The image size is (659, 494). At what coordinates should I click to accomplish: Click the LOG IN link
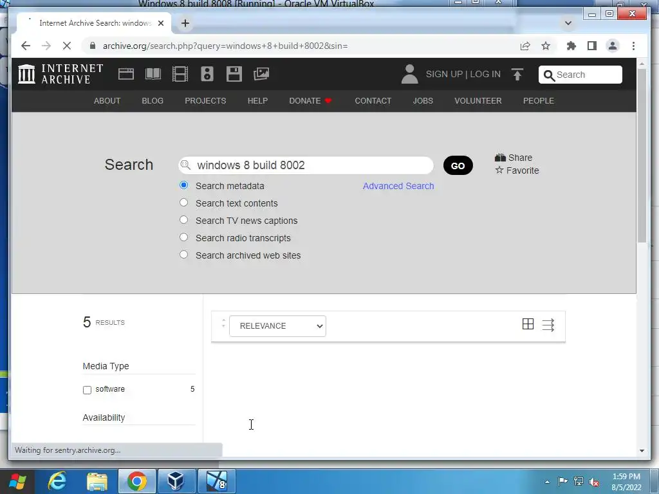(x=485, y=75)
